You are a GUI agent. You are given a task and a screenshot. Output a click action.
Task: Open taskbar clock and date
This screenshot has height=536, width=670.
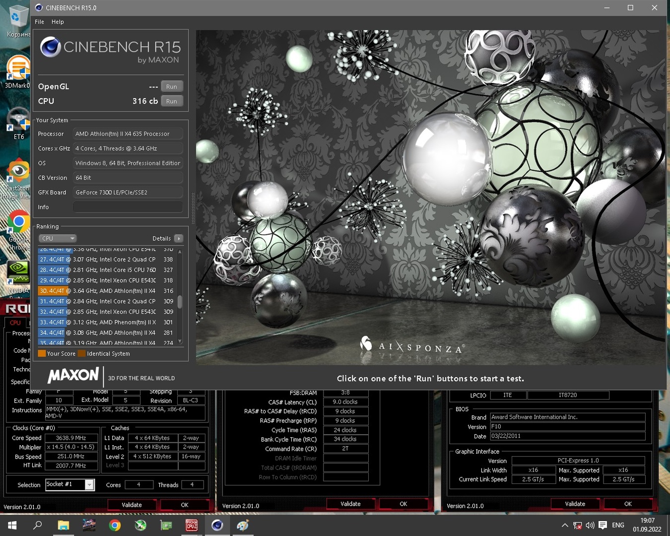tap(647, 525)
